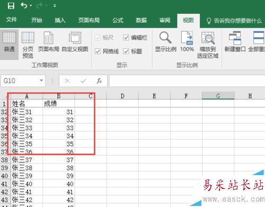
Task: Click score cell showing 38
Action: pos(59,168)
